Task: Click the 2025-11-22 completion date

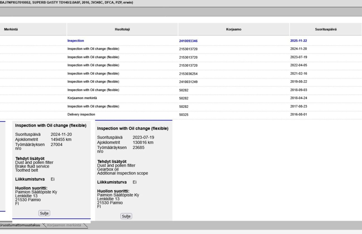Action: [299, 41]
